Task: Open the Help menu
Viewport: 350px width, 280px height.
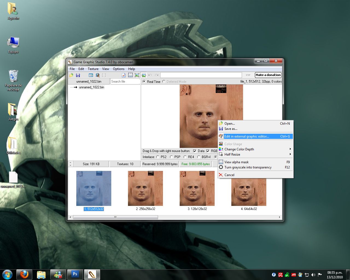Action: tap(132, 69)
